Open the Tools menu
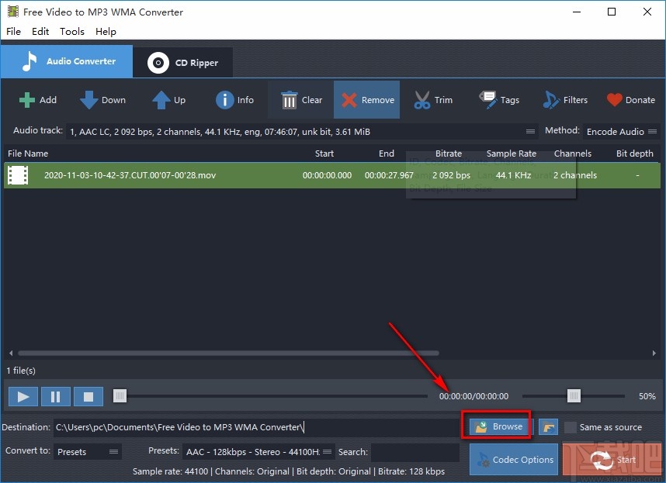This screenshot has width=666, height=483. pyautogui.click(x=71, y=31)
